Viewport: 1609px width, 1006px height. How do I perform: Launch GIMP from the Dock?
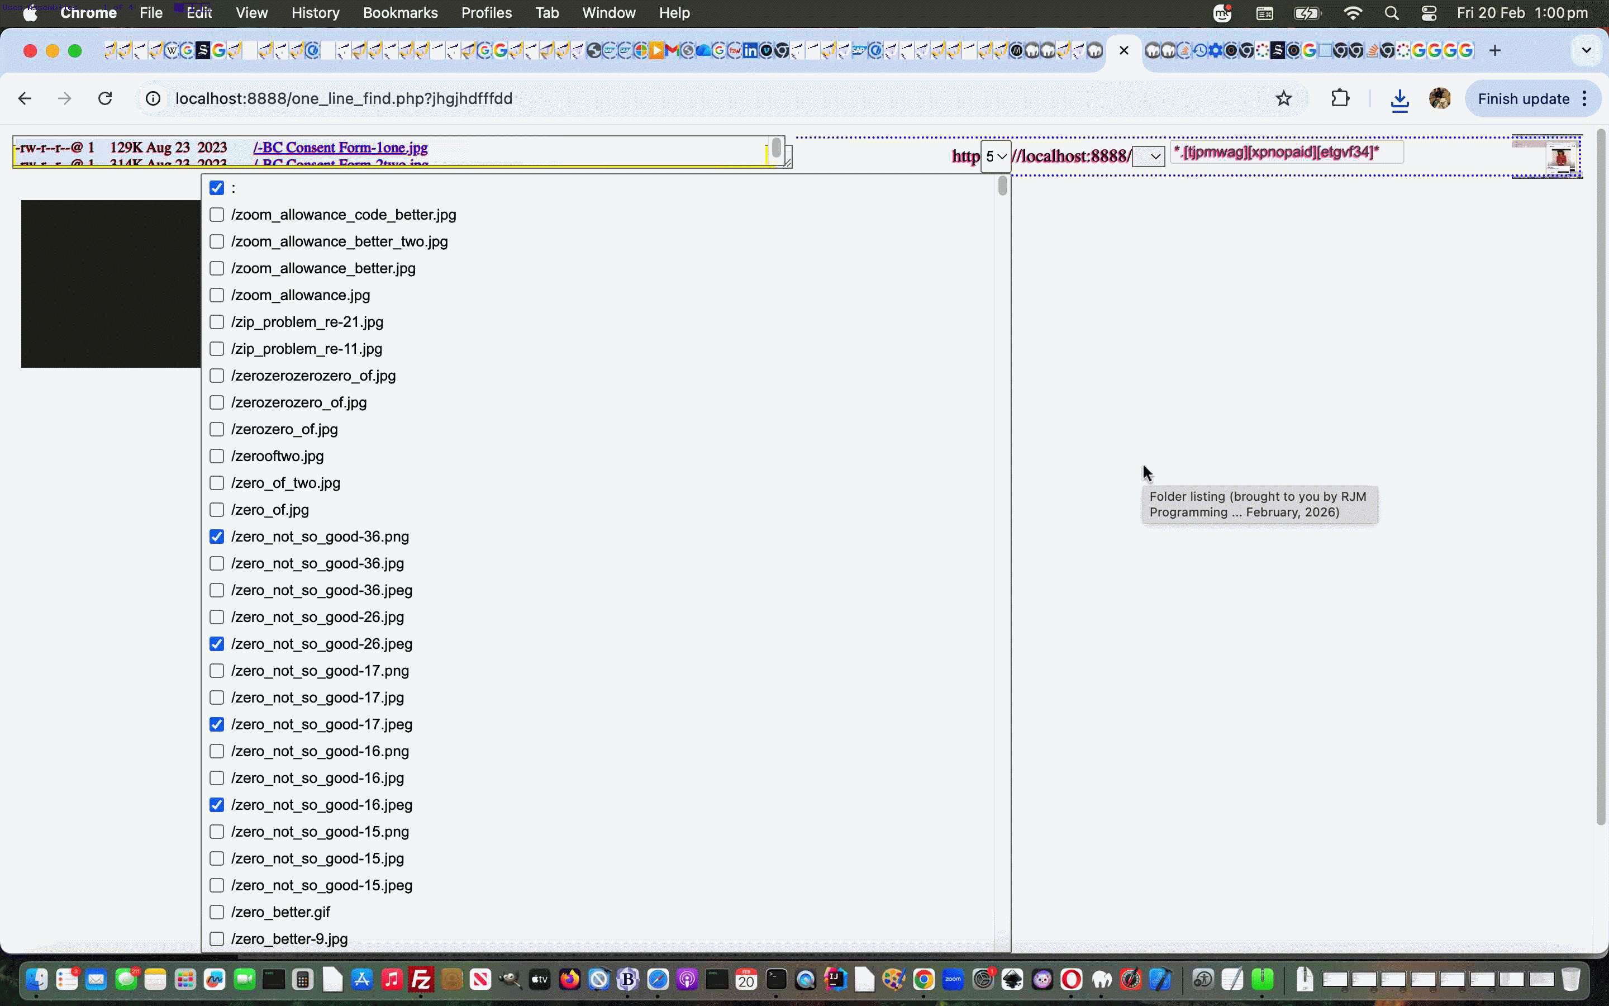point(510,979)
